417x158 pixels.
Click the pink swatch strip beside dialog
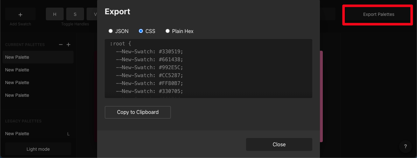322,95
